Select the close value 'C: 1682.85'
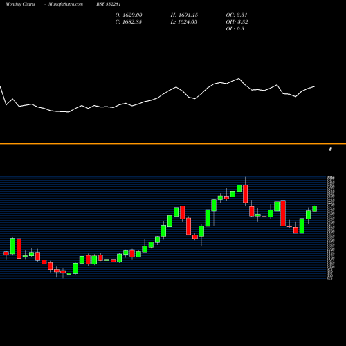 (129, 22)
